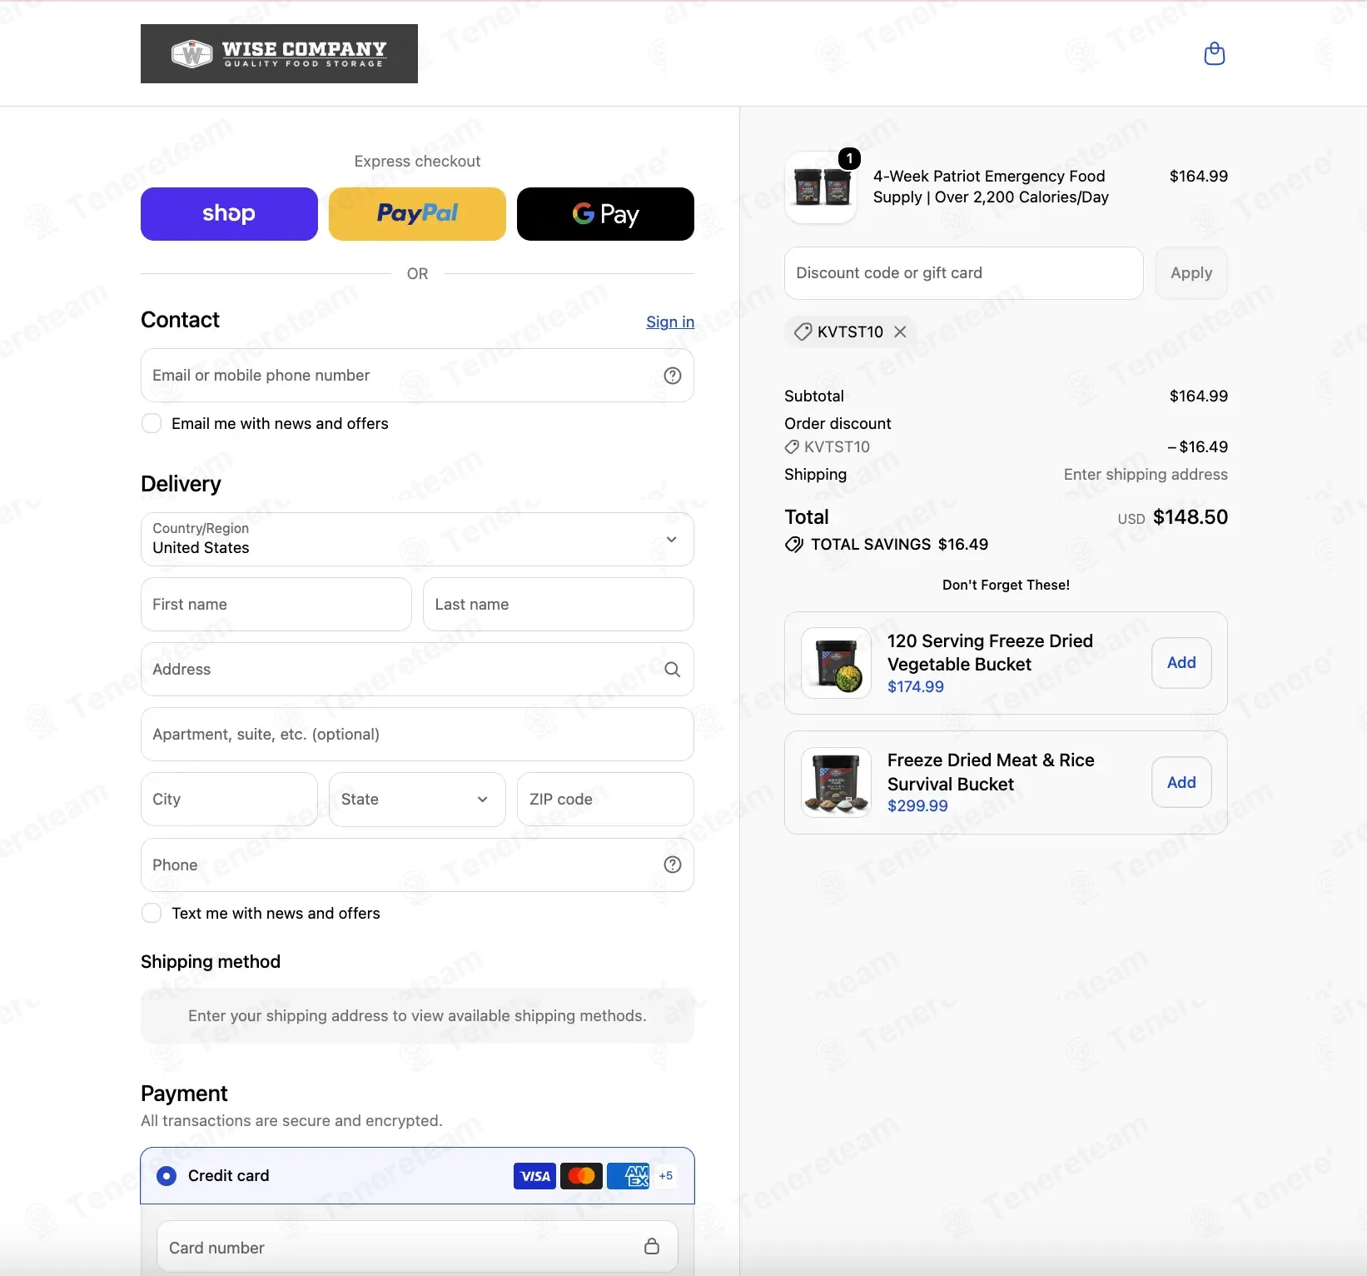The width and height of the screenshot is (1367, 1276).
Task: Click the Address input field
Action: coord(417,670)
